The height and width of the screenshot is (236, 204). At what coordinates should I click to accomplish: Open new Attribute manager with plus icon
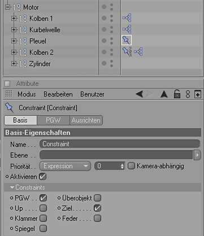coord(198,94)
